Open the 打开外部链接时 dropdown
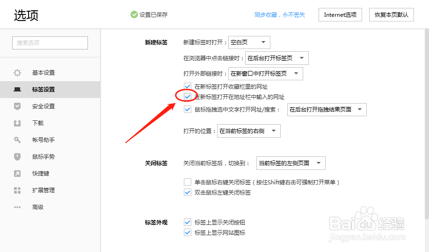 (x=265, y=73)
